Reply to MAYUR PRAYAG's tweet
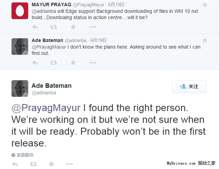Viewport: 219px width, 169px height. 35,27
